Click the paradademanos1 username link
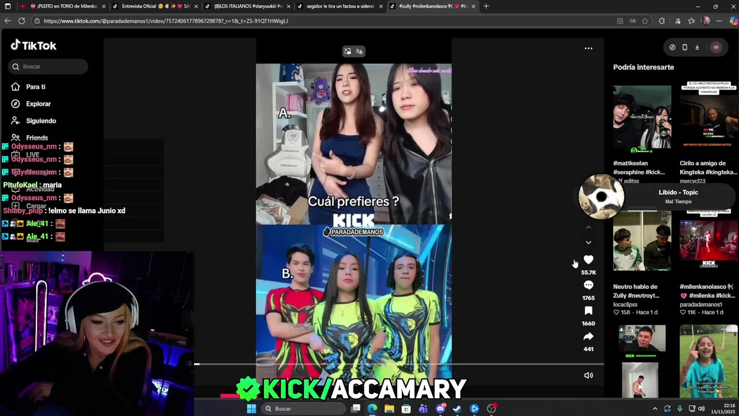This screenshot has width=739, height=416. [x=701, y=304]
